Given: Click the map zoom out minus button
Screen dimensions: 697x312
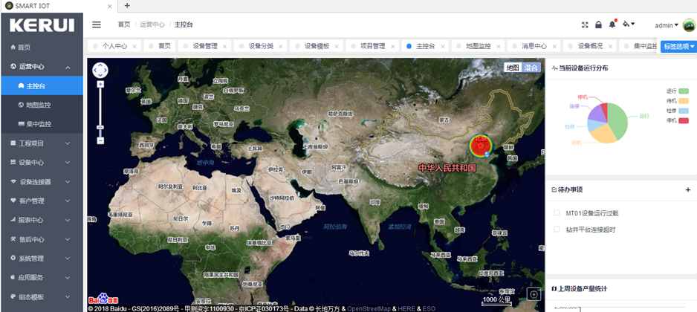Looking at the screenshot, I should click(100, 140).
